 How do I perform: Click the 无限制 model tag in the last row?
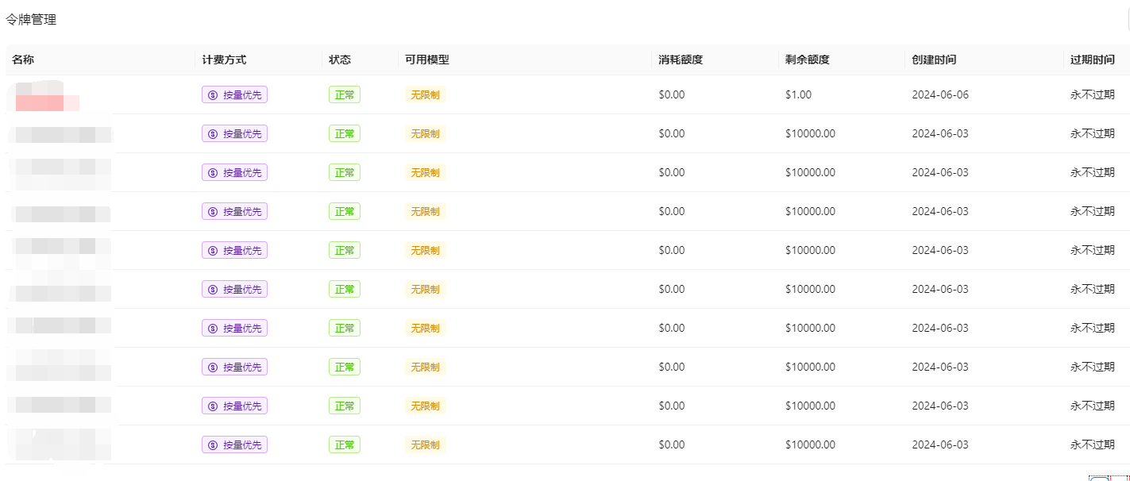425,444
